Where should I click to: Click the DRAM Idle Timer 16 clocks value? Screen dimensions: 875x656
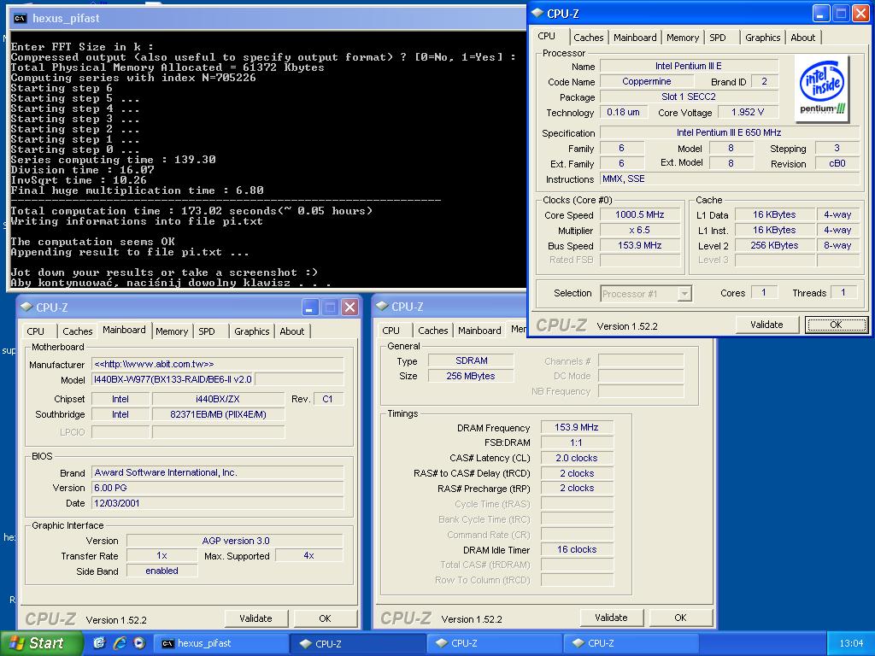pyautogui.click(x=577, y=550)
